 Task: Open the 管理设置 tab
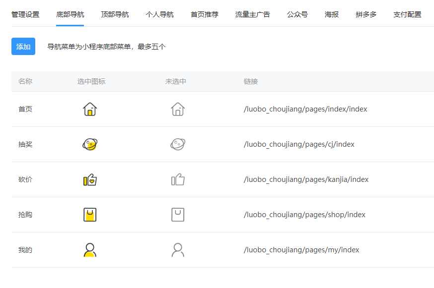pos(25,14)
